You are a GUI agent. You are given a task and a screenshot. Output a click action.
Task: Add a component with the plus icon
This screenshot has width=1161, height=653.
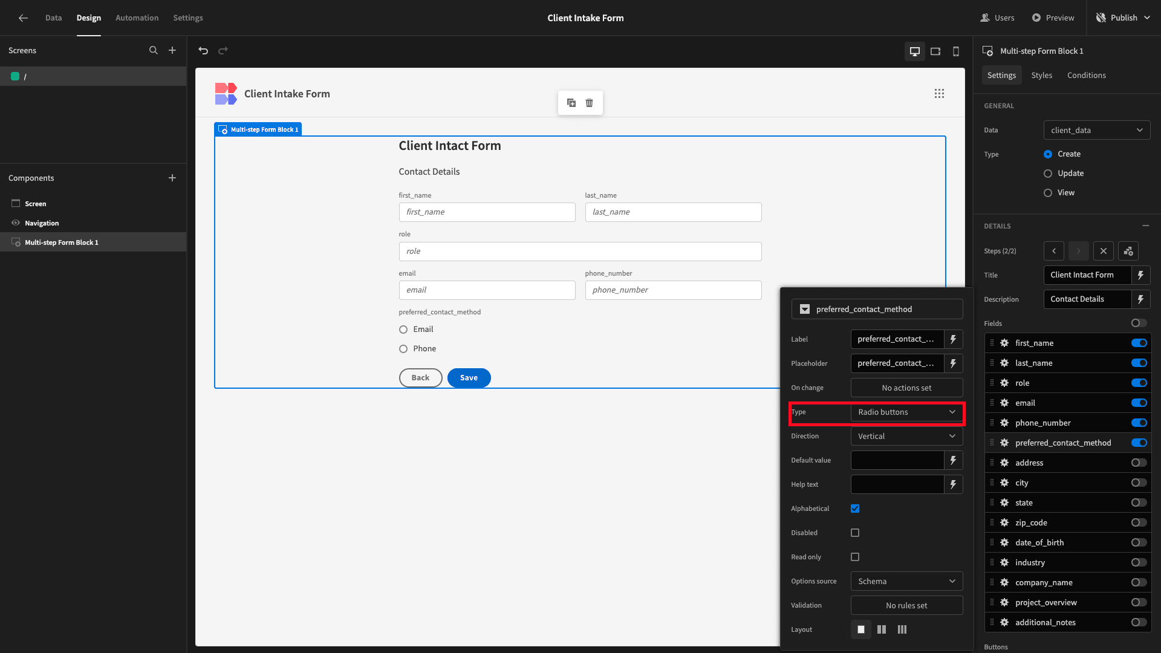click(172, 178)
